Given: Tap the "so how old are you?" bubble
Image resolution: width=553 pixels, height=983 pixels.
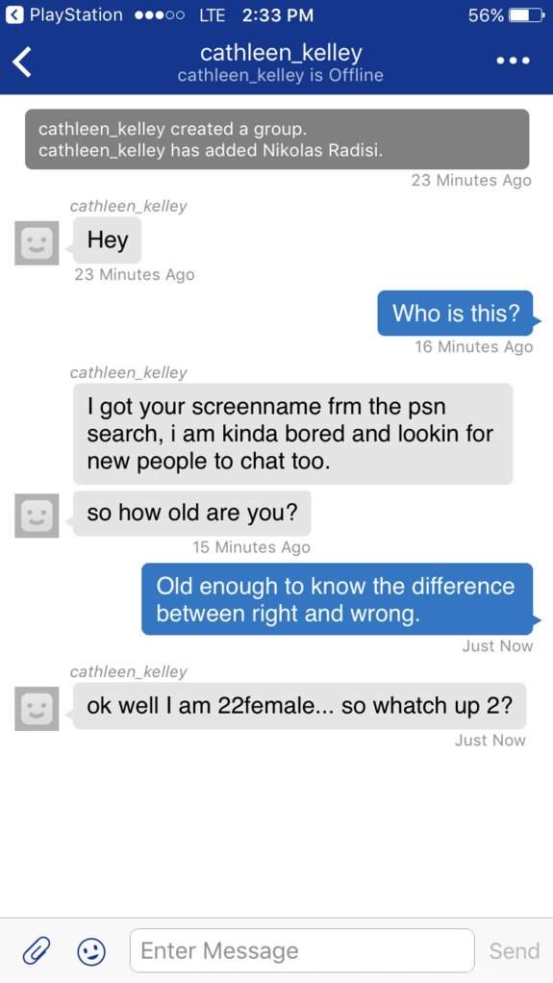Looking at the screenshot, I should 191,514.
